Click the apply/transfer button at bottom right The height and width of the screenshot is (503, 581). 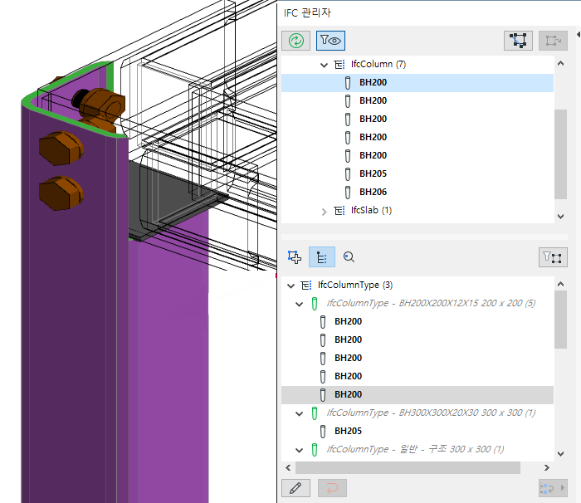click(x=547, y=488)
